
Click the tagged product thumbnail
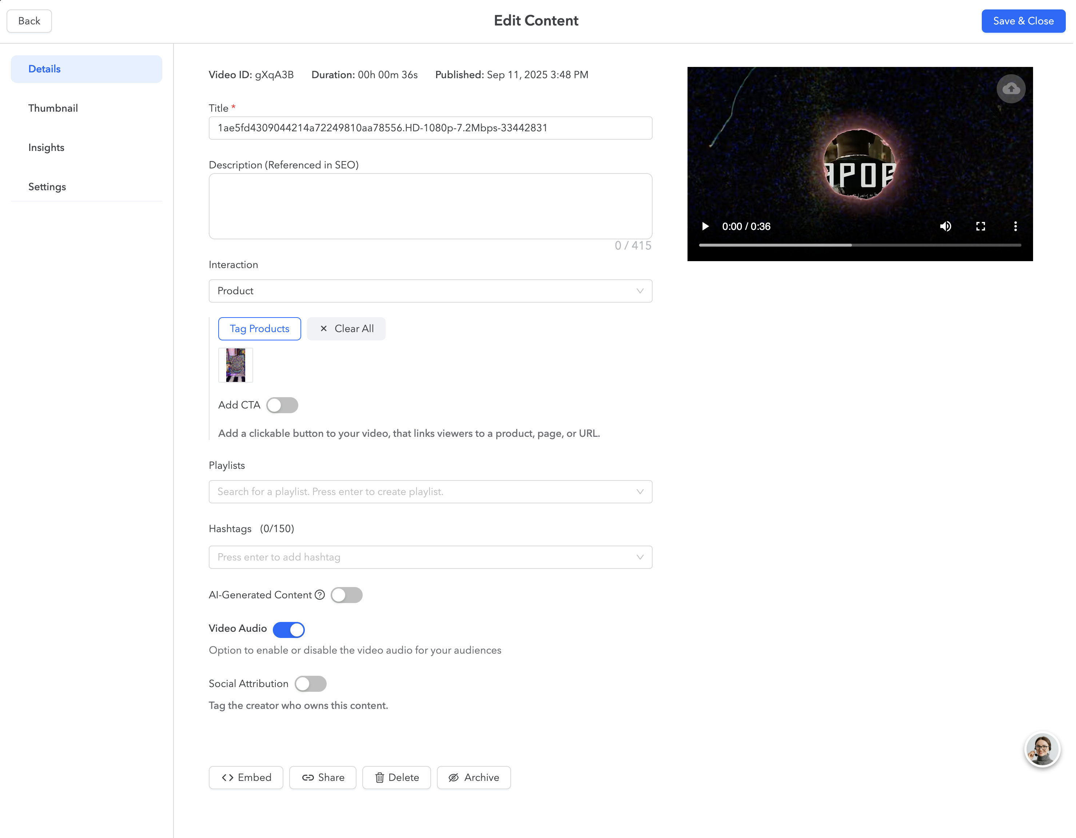coord(235,365)
